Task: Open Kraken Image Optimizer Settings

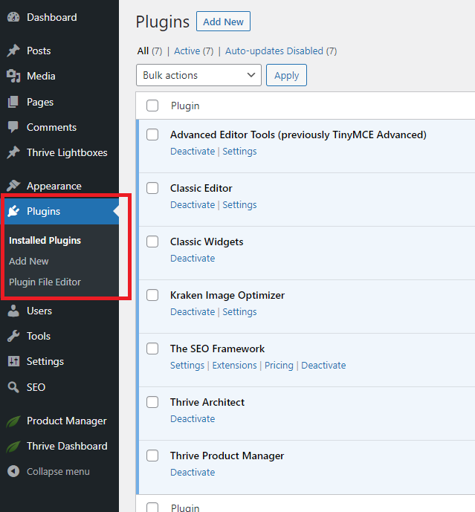Action: coord(239,312)
